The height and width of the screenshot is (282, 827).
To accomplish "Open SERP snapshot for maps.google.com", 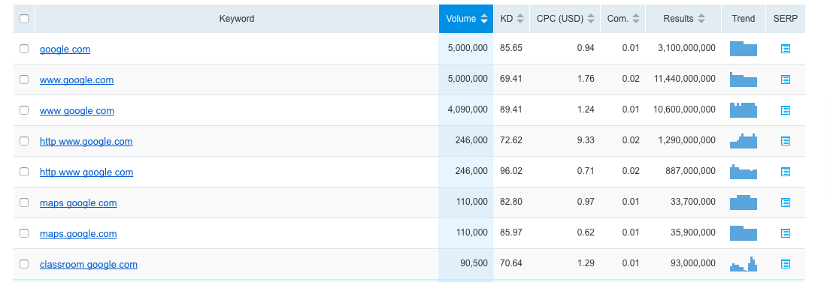I will [x=786, y=233].
